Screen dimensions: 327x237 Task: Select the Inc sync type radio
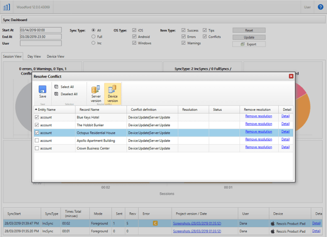click(x=93, y=43)
